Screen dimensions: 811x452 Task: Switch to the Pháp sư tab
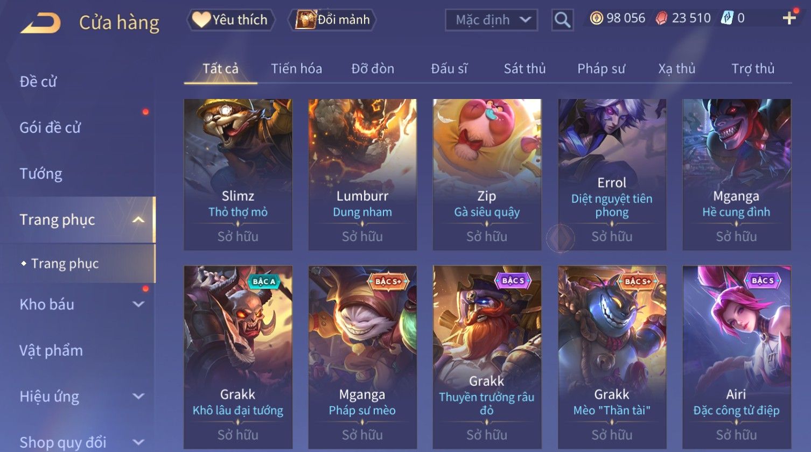pyautogui.click(x=601, y=69)
